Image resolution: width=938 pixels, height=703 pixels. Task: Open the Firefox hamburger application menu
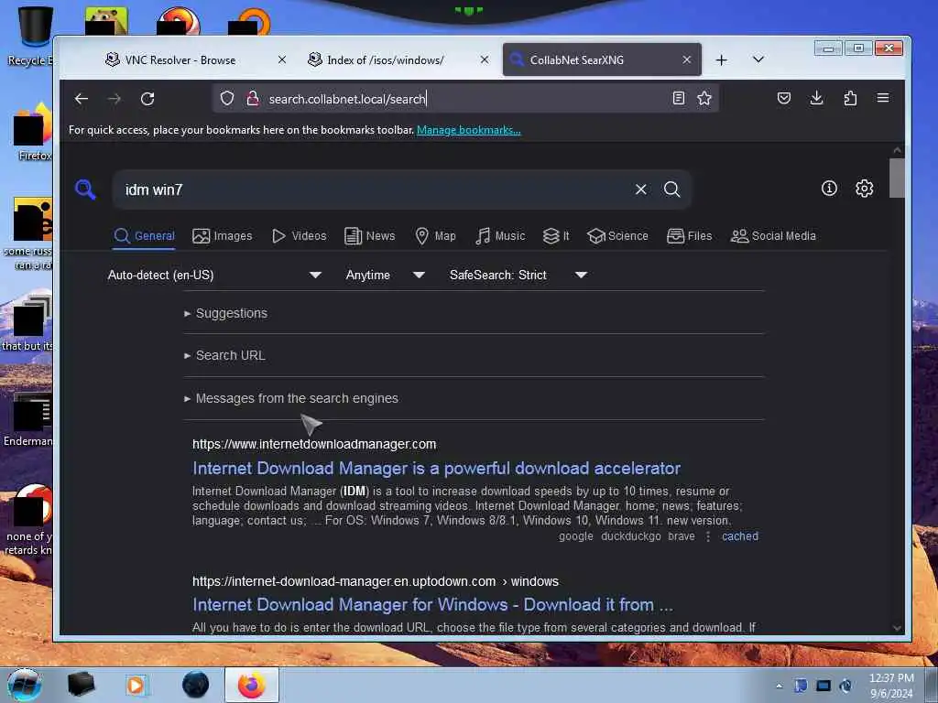883,98
